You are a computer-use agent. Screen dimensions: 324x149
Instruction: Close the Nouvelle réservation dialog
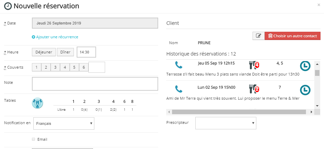click(319, 5)
